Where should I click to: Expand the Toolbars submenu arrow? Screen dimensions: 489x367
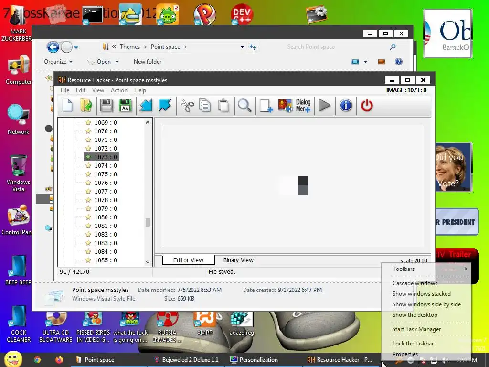[x=466, y=269]
